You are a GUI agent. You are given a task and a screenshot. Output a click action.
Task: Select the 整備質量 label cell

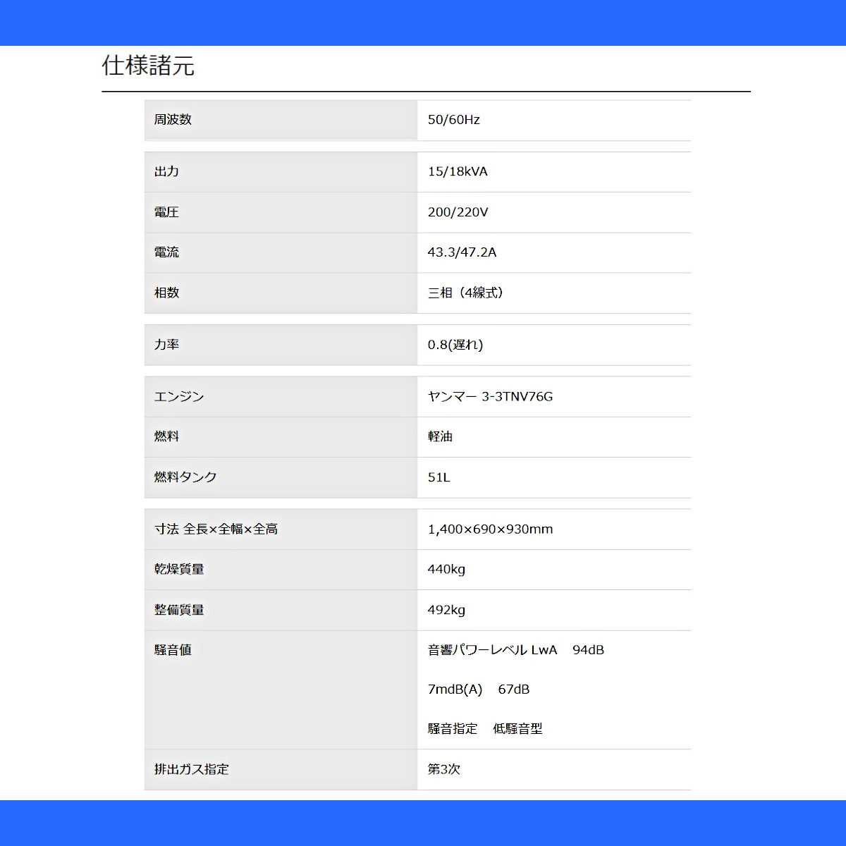tap(281, 611)
